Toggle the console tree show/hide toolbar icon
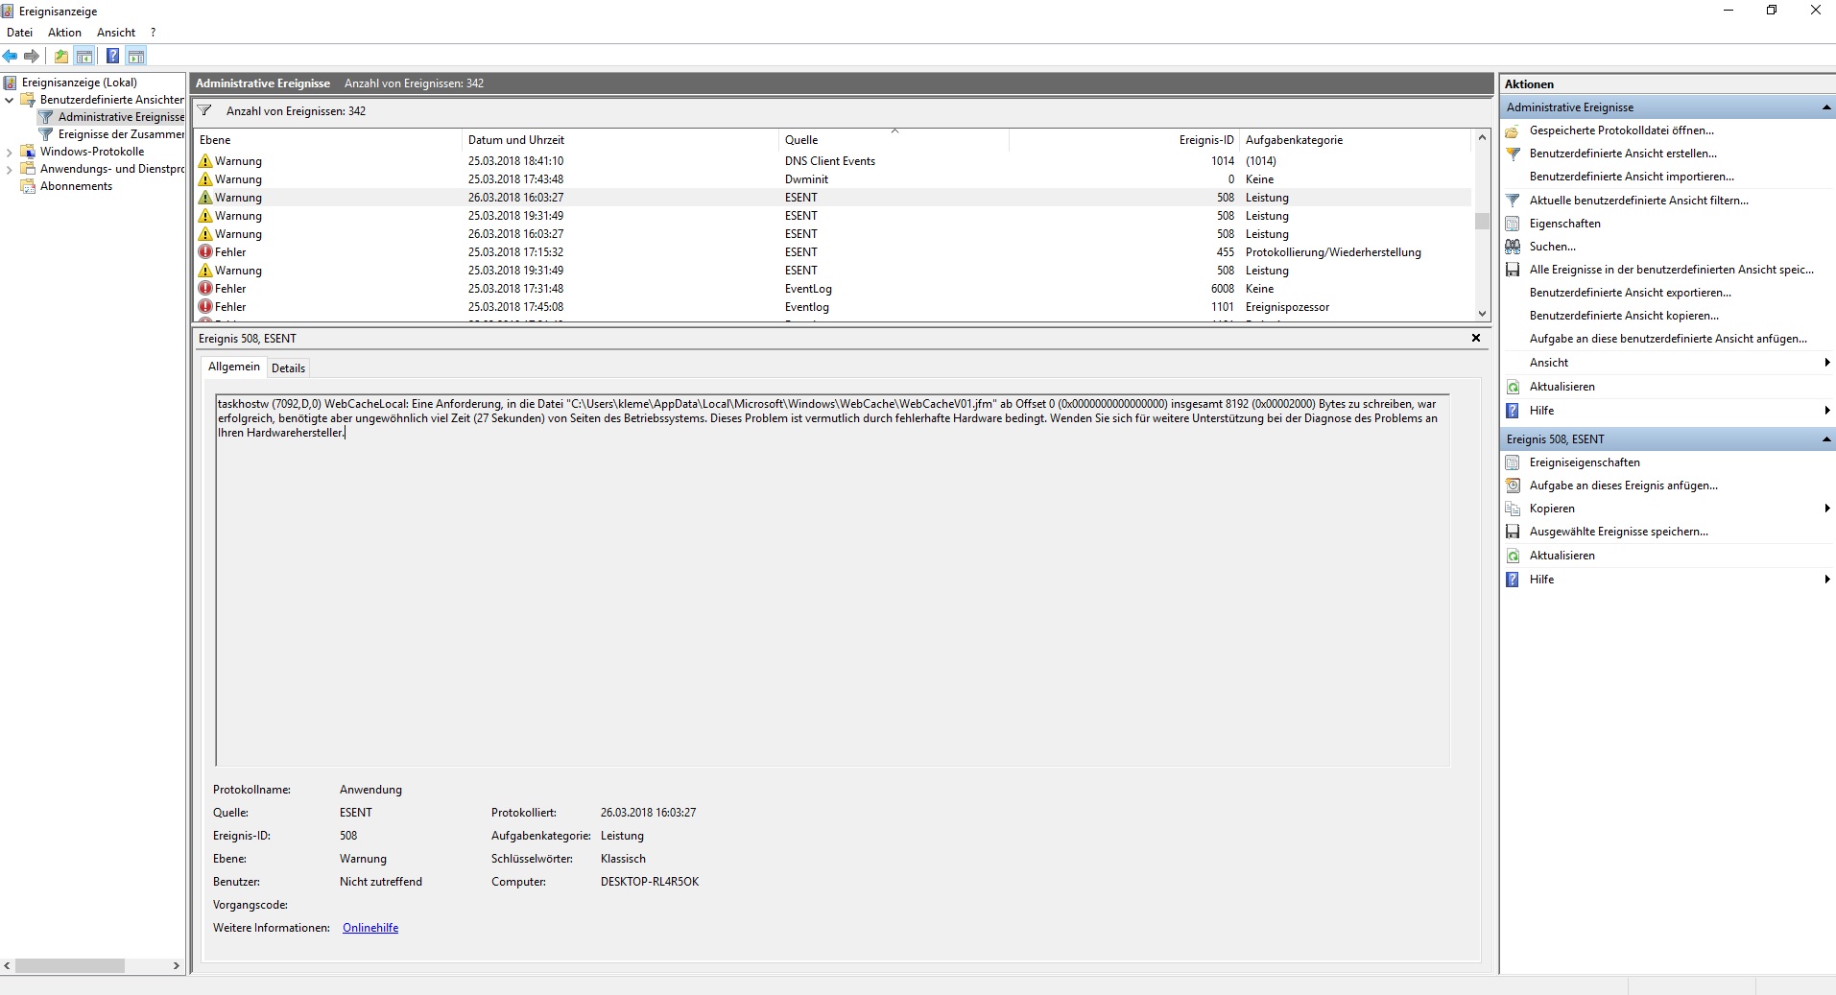This screenshot has width=1836, height=995. pos(84,56)
